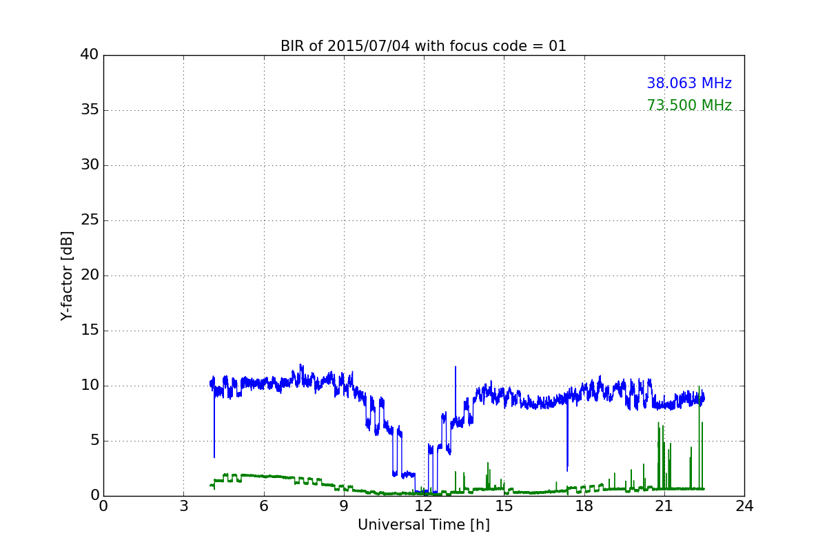Screen dimensions: 827x551
Task: Click the x-axis tick label '12'
Action: (x=423, y=506)
